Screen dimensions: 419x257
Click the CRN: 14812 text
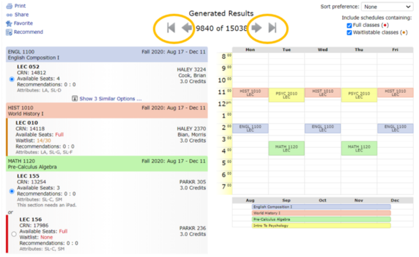pyautogui.click(x=31, y=73)
